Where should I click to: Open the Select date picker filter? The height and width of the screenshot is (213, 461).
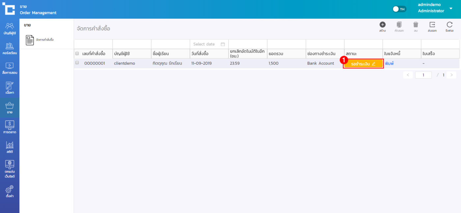point(209,44)
